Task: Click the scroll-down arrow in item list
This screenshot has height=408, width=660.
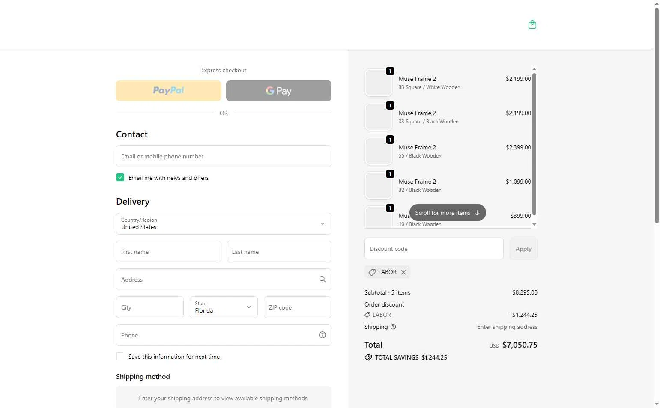Action: (x=534, y=224)
